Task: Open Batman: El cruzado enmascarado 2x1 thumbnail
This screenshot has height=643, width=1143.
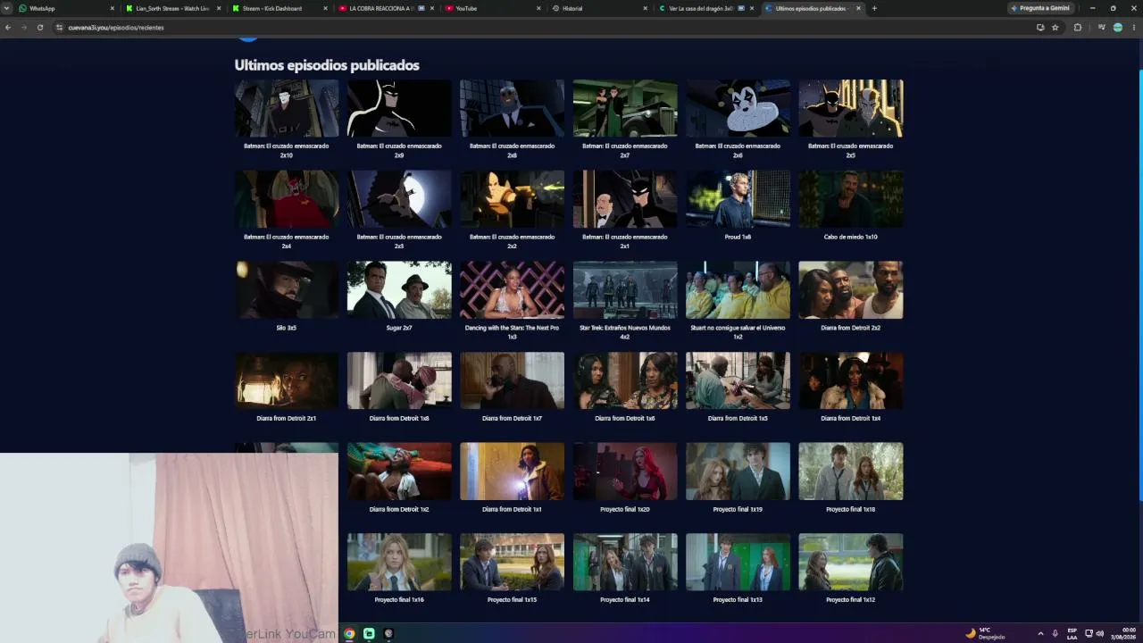Action: pos(625,199)
